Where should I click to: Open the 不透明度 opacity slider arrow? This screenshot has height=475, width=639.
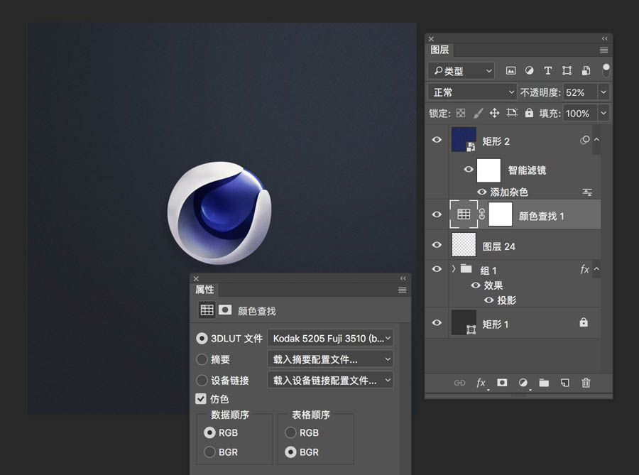[x=603, y=92]
